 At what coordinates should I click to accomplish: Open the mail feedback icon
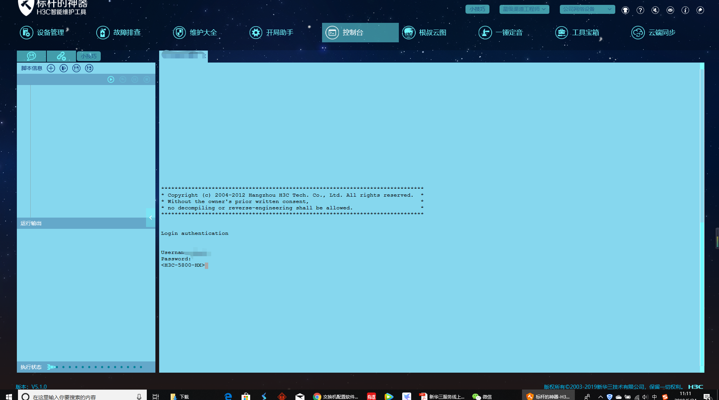[670, 10]
